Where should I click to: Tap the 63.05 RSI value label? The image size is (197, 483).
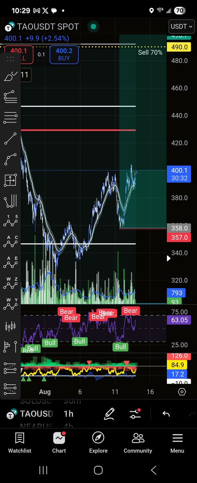(180, 320)
